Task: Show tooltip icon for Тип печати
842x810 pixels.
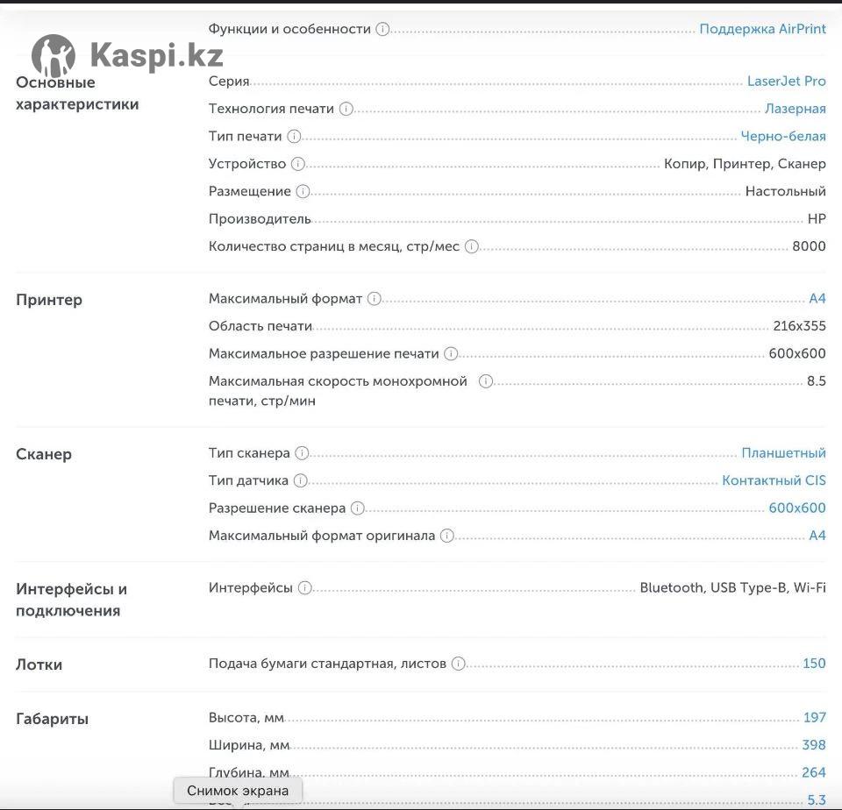Action: click(x=294, y=137)
